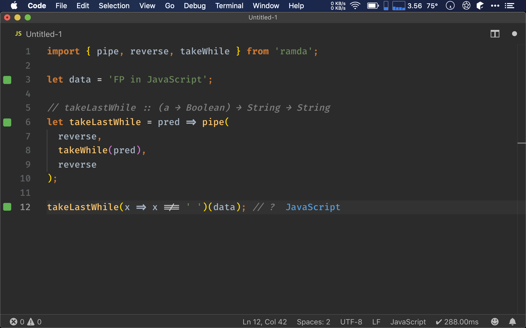Click the 'FP in JavaScript' string literal
Viewport: 526px width, 328px height.
click(157, 79)
